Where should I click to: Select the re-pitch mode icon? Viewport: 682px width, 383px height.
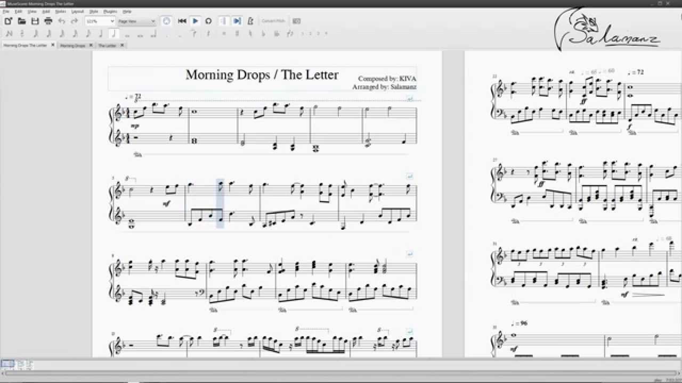22,34
